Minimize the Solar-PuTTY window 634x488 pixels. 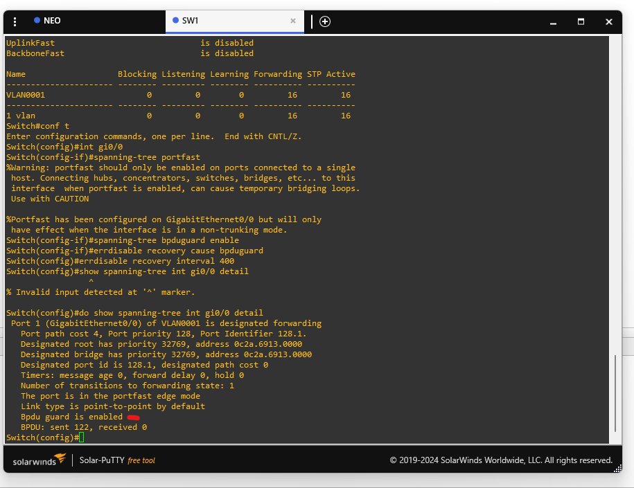tap(553, 22)
